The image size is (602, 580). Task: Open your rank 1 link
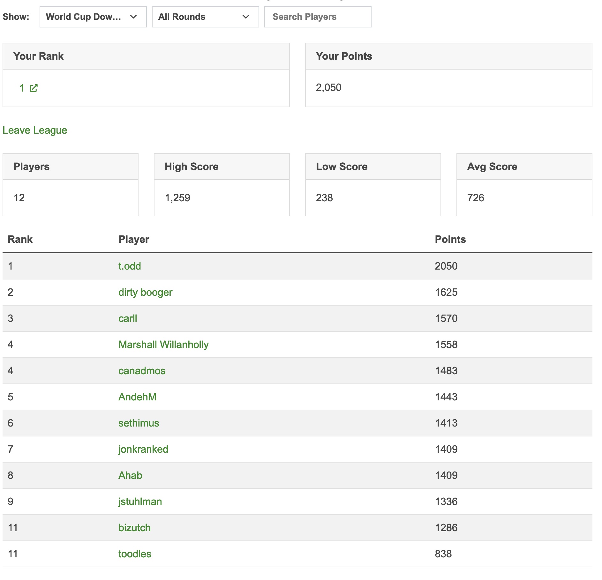click(x=22, y=88)
